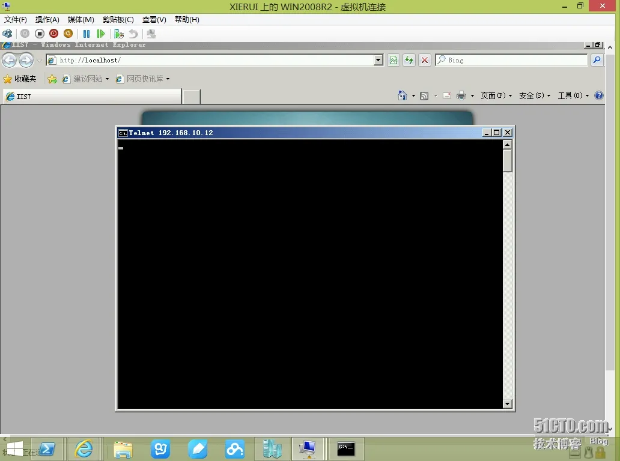Open the VM connection icon on taskbar
This screenshot has height=461, width=620.
pyautogui.click(x=308, y=449)
